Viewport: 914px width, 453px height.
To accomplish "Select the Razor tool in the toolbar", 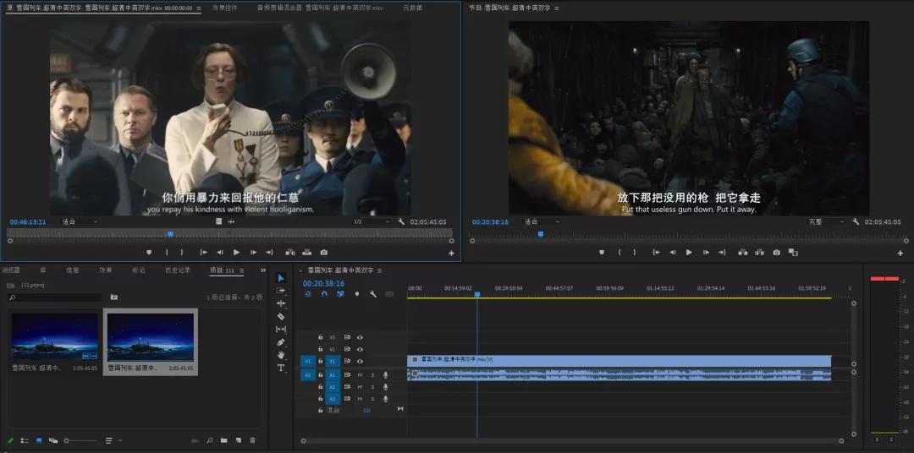I will (281, 316).
